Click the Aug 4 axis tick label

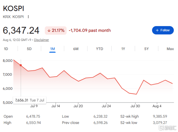coord(157,106)
